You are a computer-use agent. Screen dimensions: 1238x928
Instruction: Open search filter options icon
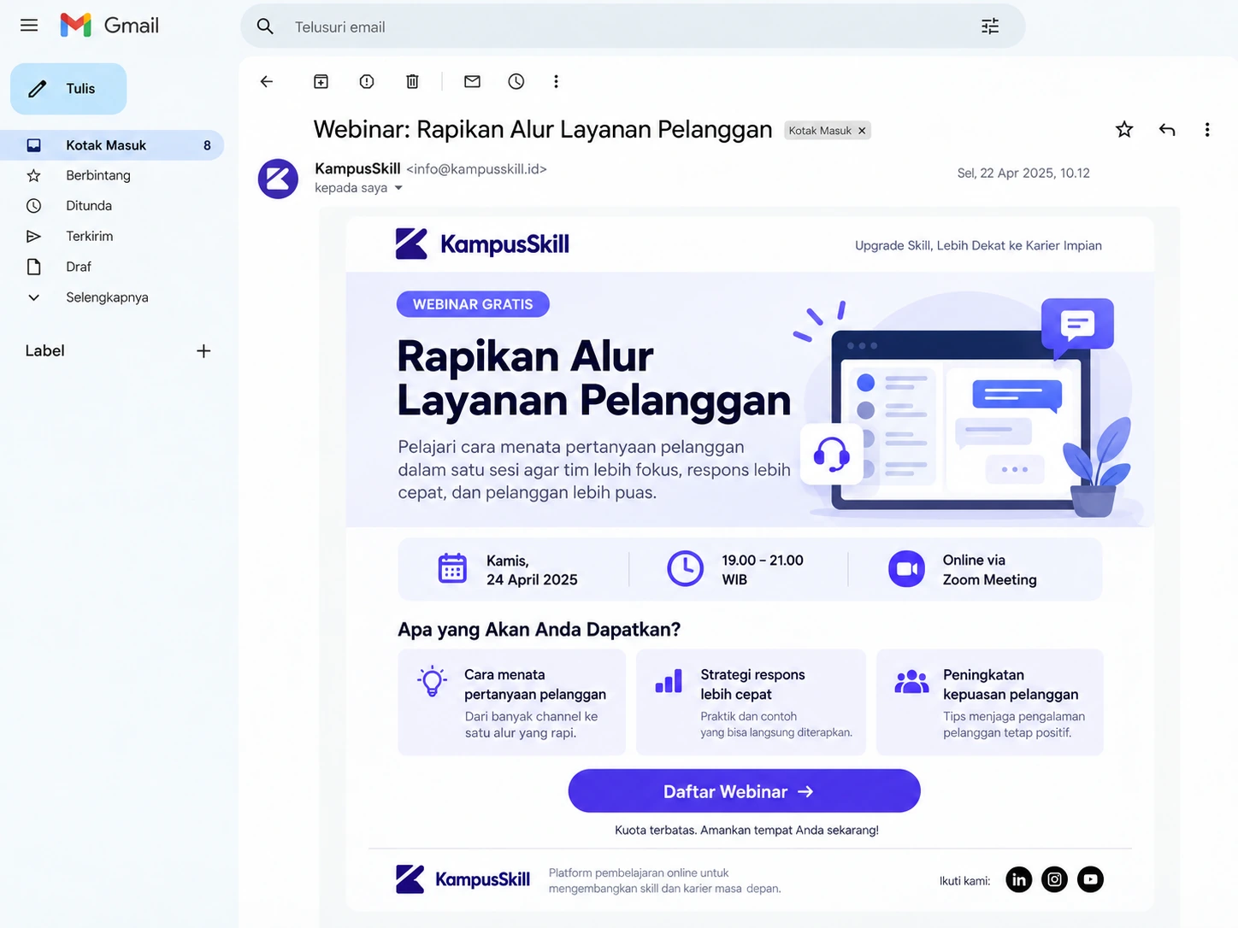click(x=990, y=26)
